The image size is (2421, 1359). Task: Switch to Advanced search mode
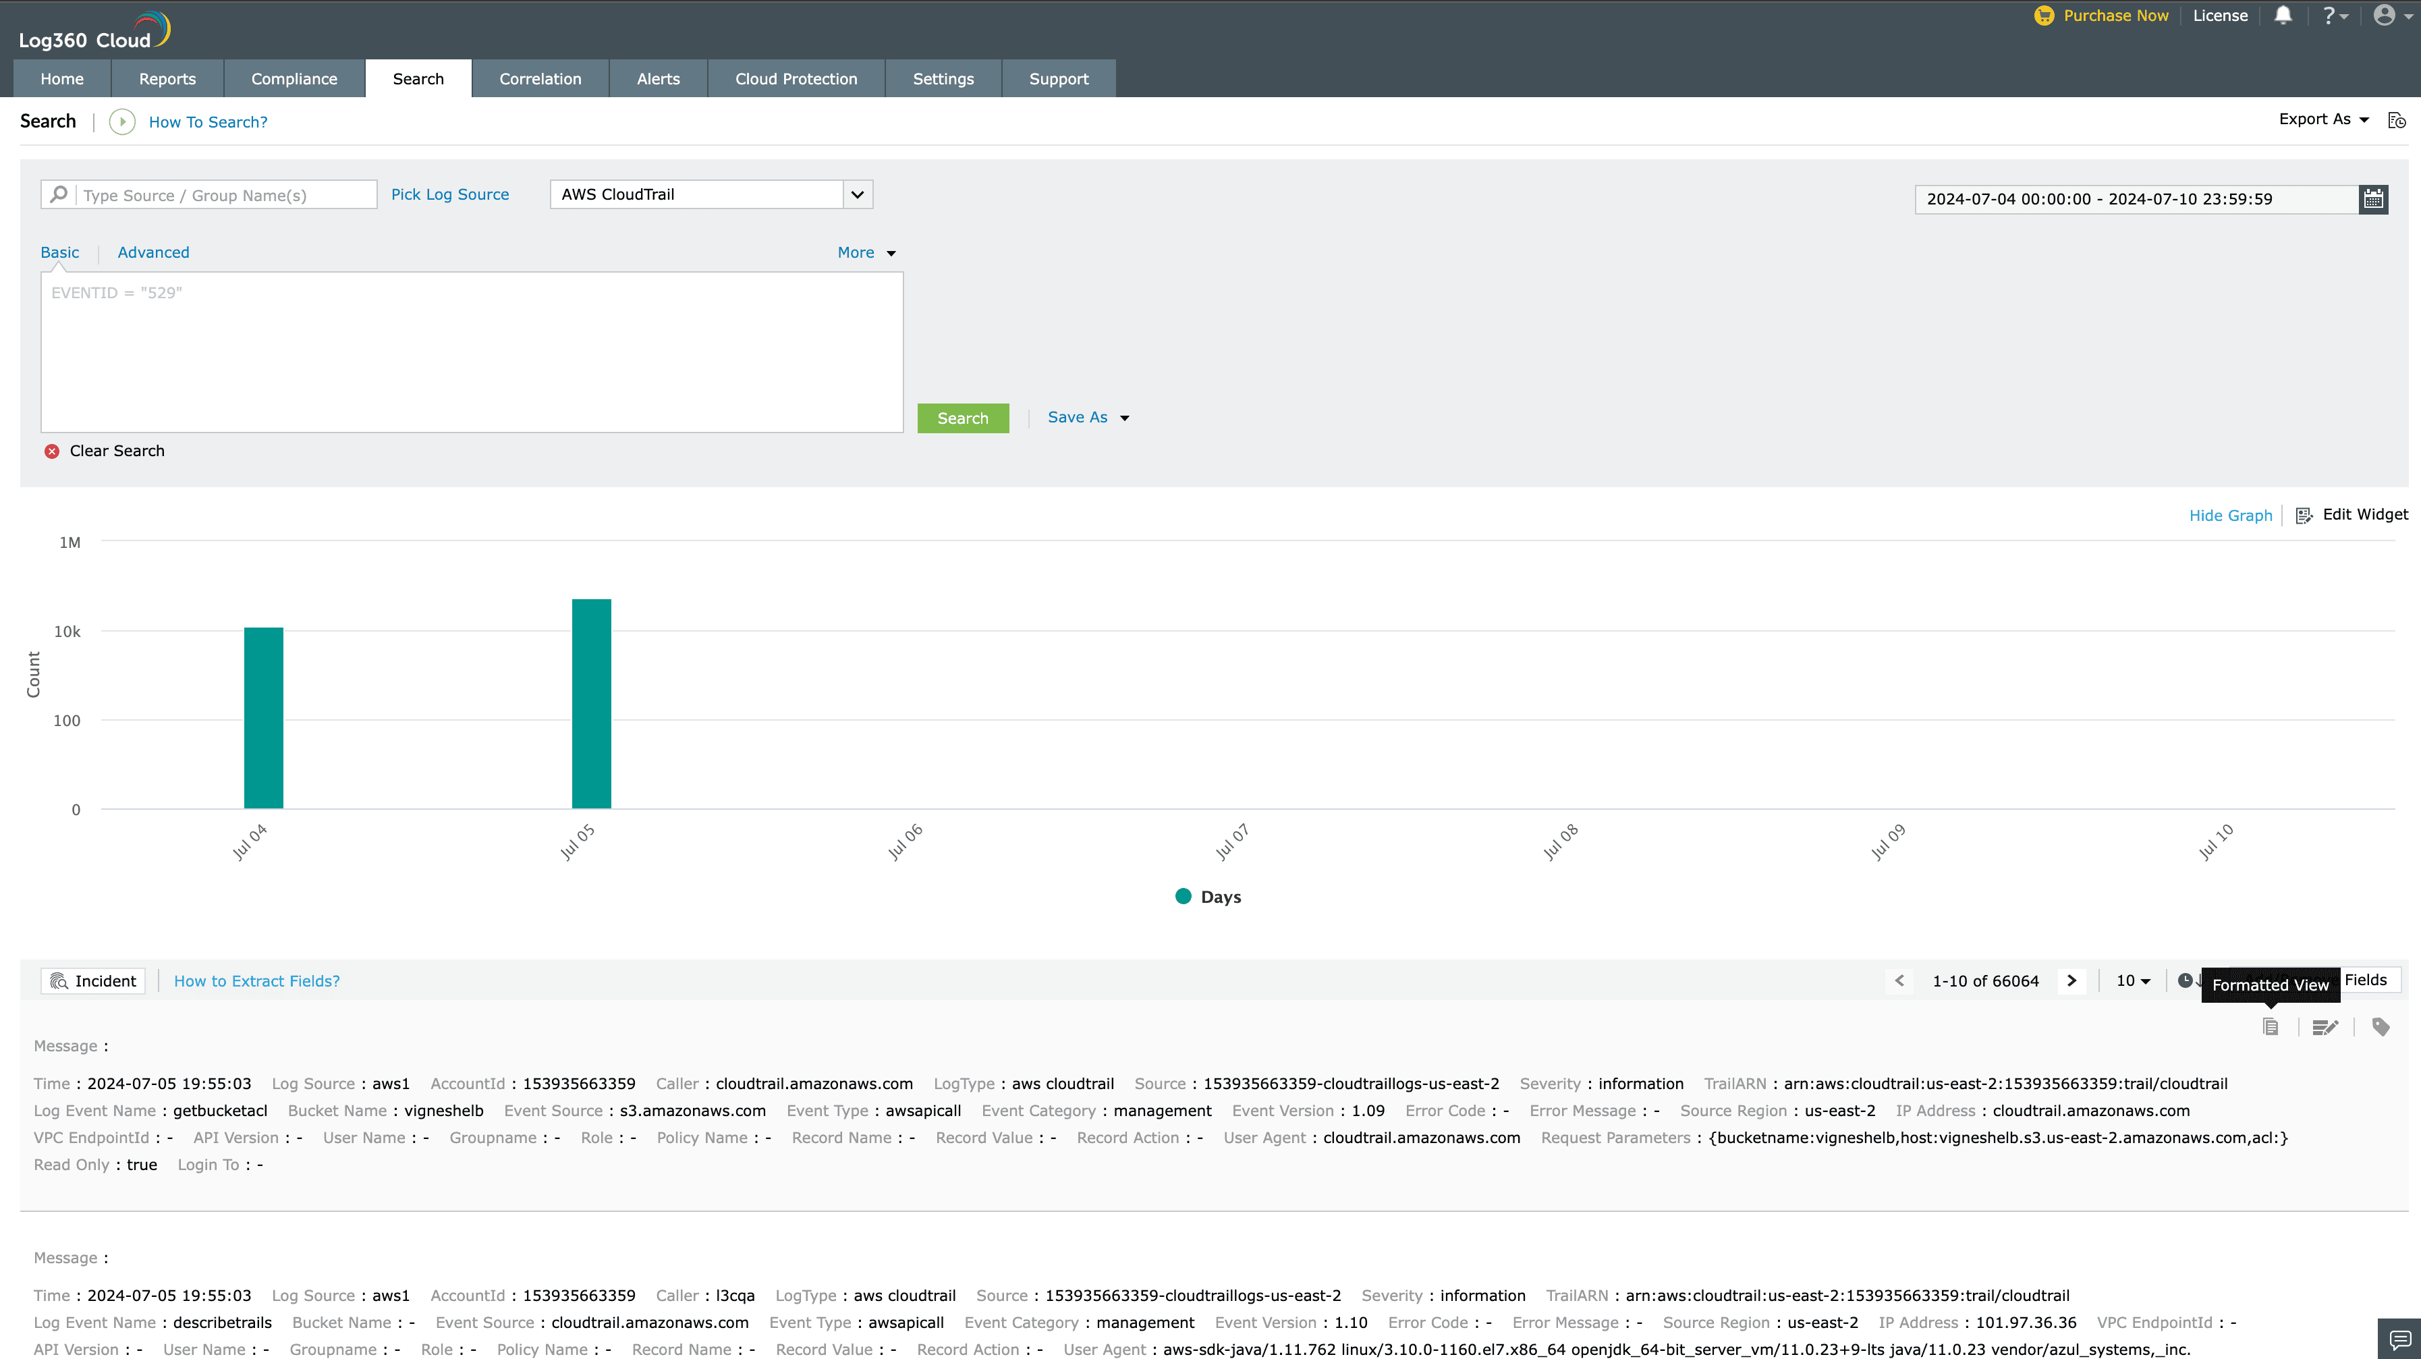153,252
